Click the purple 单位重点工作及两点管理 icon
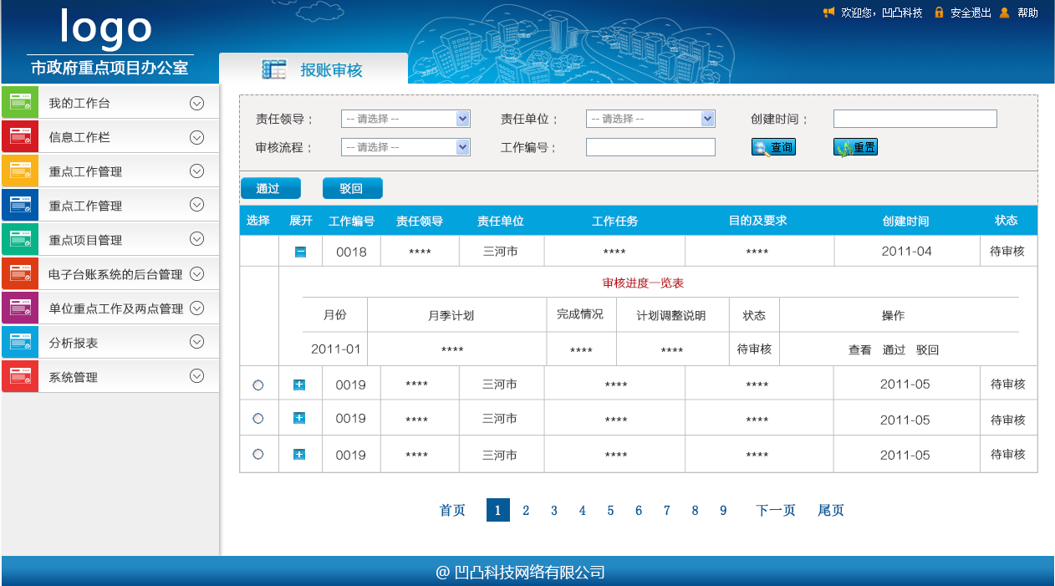 coord(20,308)
